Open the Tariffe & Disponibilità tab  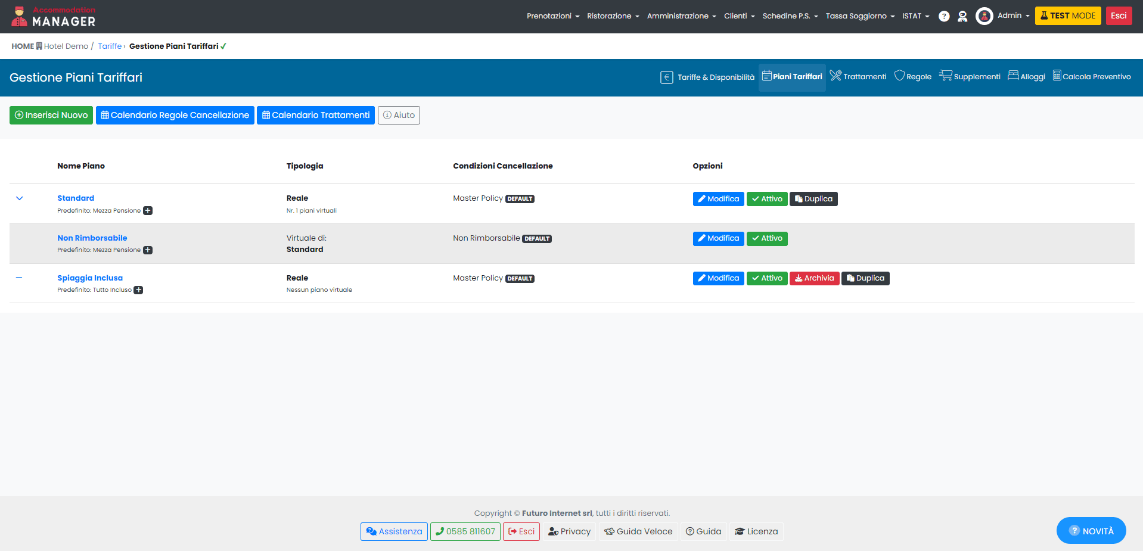tap(707, 77)
